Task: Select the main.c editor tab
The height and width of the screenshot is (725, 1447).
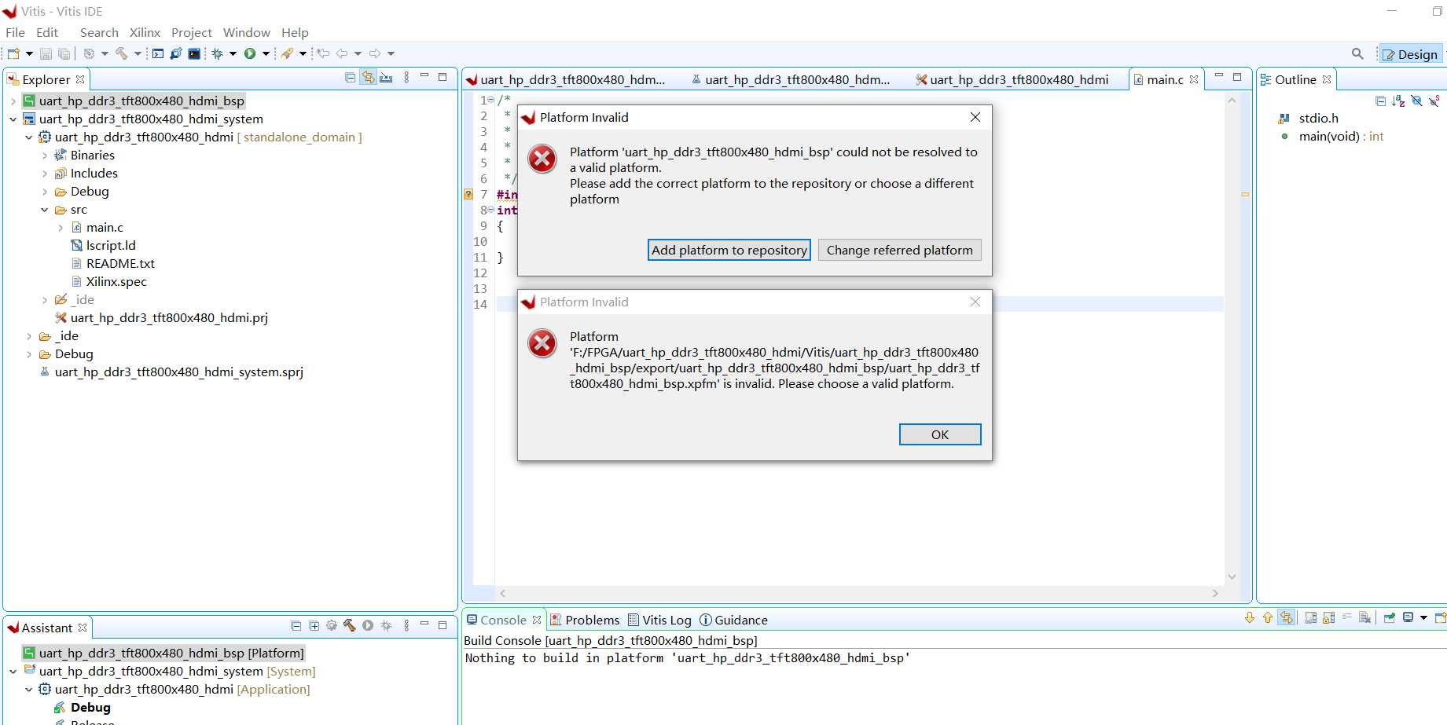Action: [x=1165, y=79]
